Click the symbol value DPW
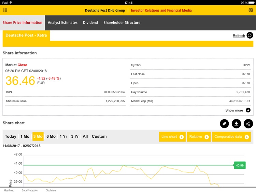The image size is (256, 192). point(246,65)
